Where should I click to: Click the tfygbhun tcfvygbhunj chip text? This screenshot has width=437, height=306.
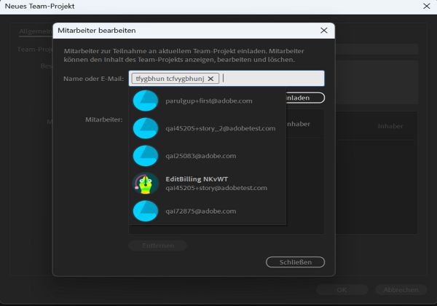[x=170, y=79]
